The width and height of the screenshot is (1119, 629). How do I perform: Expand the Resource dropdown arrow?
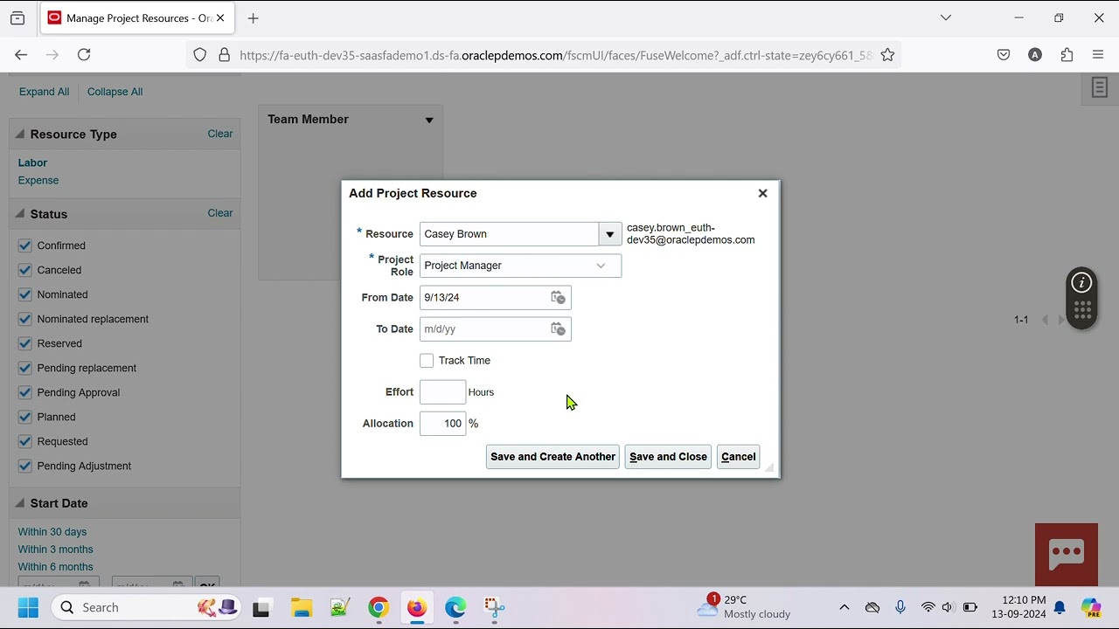point(610,234)
